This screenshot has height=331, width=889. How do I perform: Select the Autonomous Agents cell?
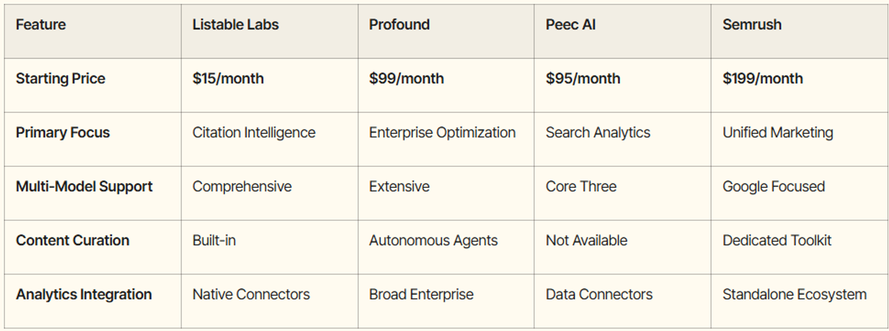[433, 240]
